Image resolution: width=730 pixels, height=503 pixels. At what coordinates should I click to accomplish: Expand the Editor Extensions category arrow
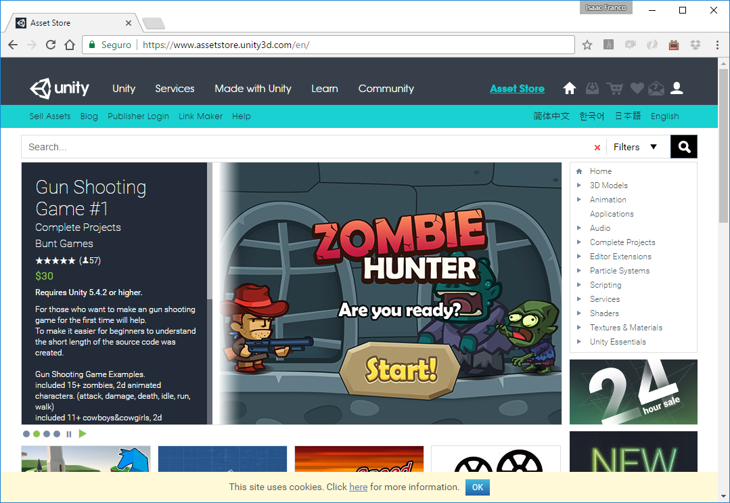578,256
